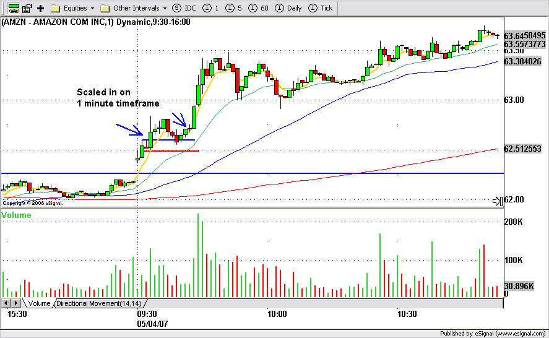This screenshot has width=549, height=338.
Task: Click the Published by eSignal link text
Action: (x=493, y=334)
